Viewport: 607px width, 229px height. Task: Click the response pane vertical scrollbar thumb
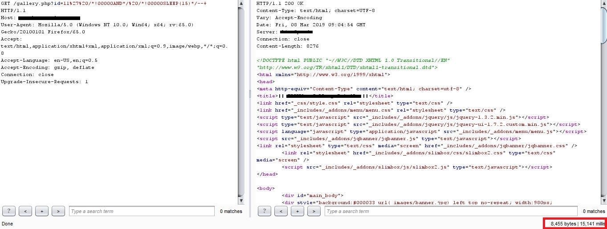(603, 25)
